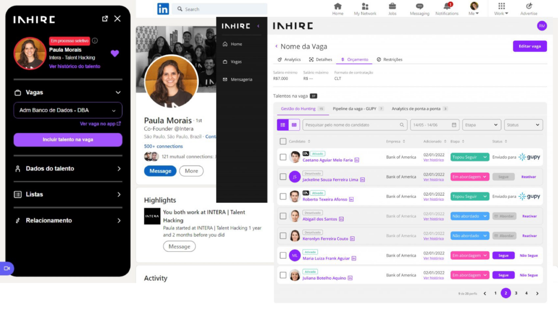Screen dimensions: 558x309
Task: Click Reativar for Abigail dos Santos
Action: point(529,216)
